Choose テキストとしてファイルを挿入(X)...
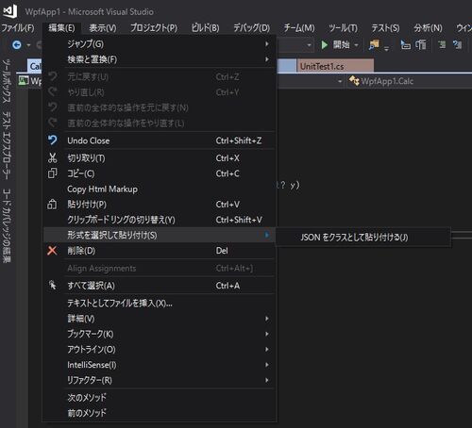The width and height of the screenshot is (472, 428). tap(160, 304)
